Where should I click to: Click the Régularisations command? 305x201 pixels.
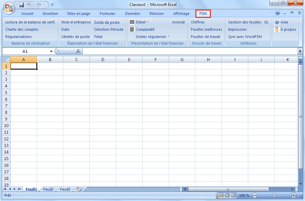(18, 37)
